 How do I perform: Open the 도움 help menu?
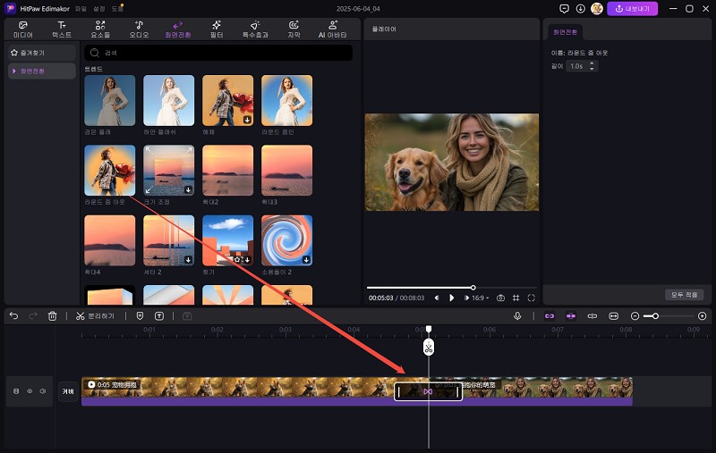(117, 9)
